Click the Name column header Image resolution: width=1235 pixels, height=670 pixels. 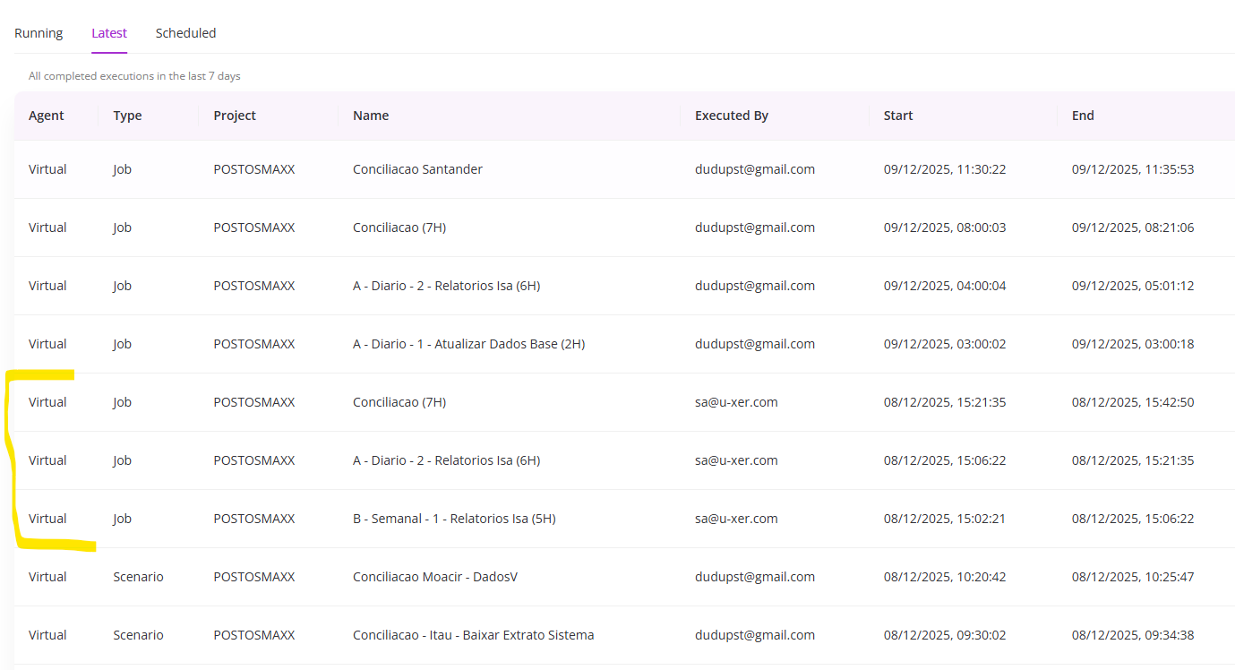[x=371, y=116]
